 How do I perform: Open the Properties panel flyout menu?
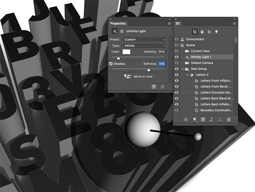coord(169,24)
